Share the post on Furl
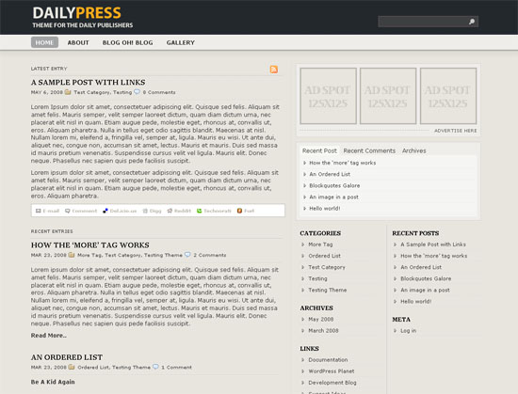This screenshot has width=518, height=394. (x=246, y=211)
